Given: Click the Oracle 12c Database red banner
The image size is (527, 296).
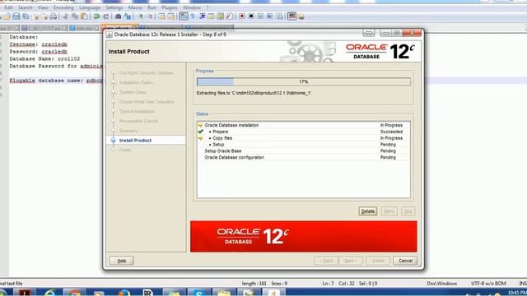Looking at the screenshot, I should coord(304,236).
